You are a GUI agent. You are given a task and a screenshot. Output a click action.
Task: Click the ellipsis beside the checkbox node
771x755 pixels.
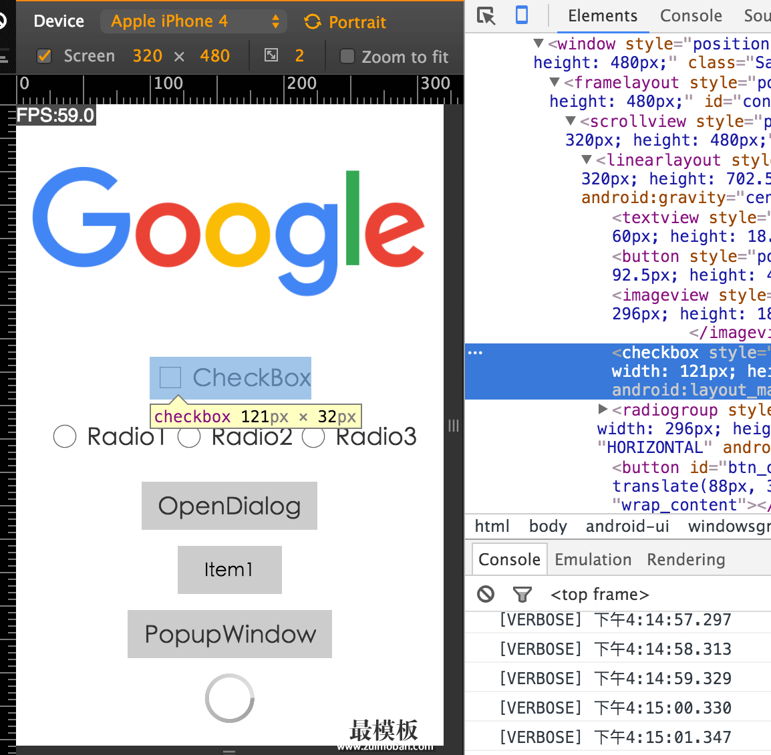tap(475, 352)
